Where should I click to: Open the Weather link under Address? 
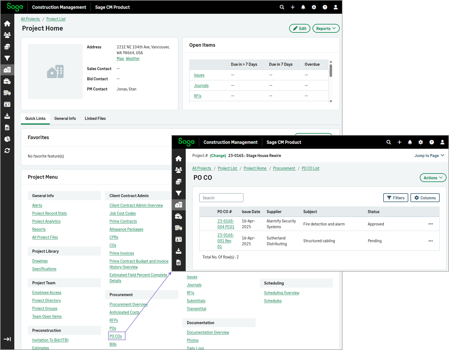click(133, 59)
